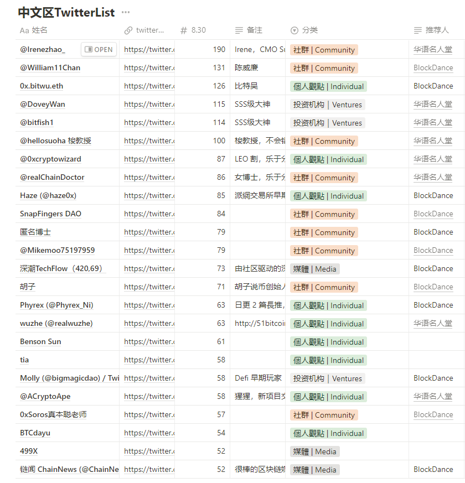
Task: Click the 比特吴 note cell
Action: coord(257,86)
